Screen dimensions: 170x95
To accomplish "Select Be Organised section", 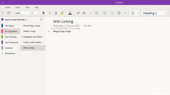I will tap(10, 31).
